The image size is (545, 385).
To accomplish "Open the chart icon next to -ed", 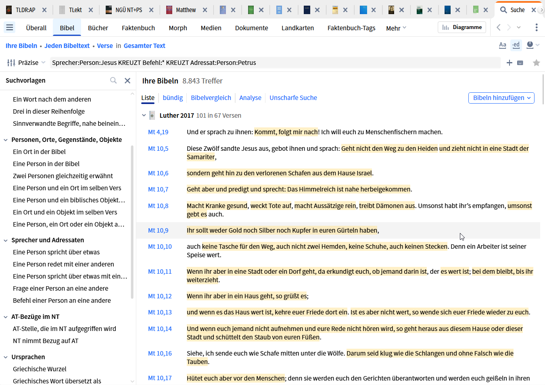I will click(530, 45).
